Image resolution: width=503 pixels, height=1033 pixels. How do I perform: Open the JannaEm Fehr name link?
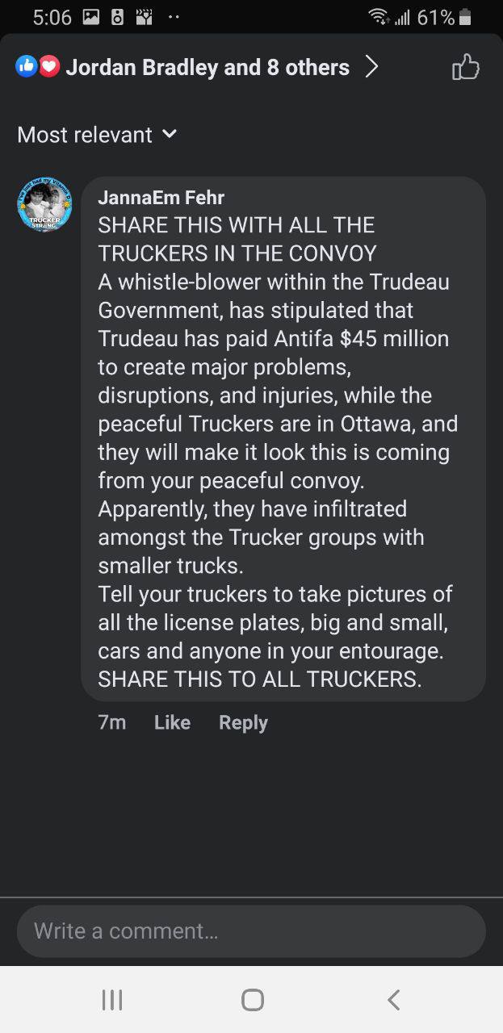tap(161, 197)
